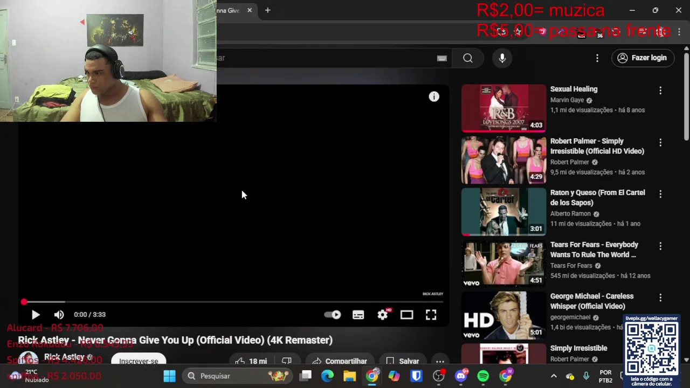The image size is (690, 388).
Task: Open the Robert Palmer 4:29 video thumbnail
Action: 503,160
